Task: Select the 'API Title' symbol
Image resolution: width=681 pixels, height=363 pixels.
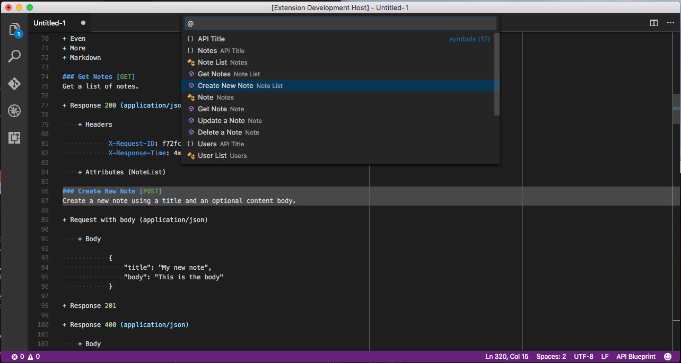Action: (x=337, y=39)
